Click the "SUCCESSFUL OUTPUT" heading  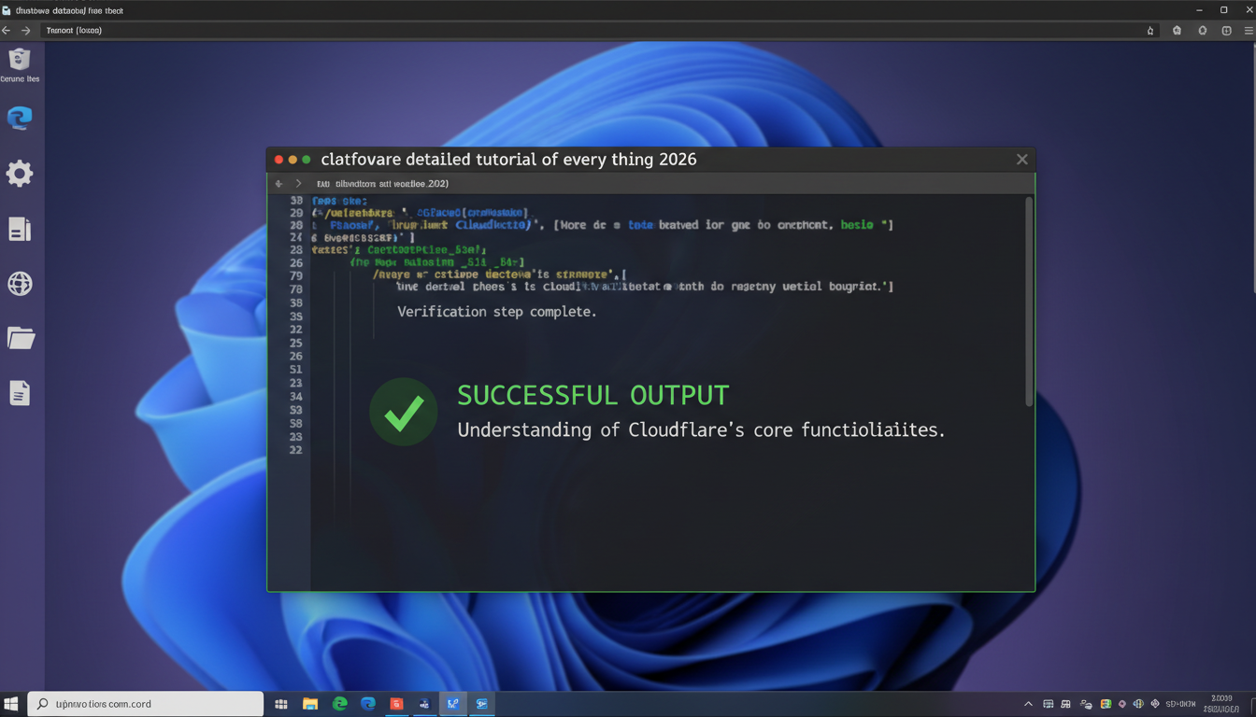click(592, 395)
